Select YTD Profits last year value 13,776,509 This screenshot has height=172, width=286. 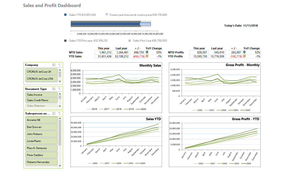[216, 56]
